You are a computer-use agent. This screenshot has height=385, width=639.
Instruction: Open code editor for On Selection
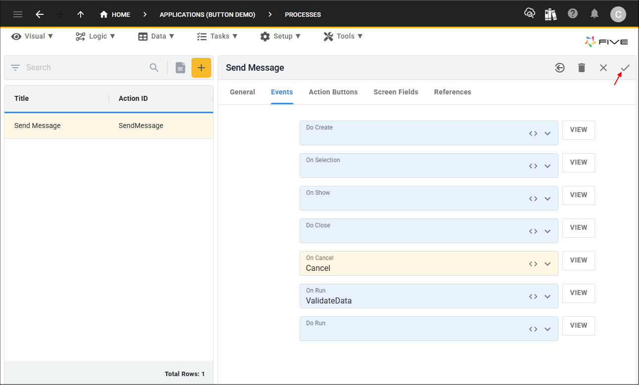[533, 166]
